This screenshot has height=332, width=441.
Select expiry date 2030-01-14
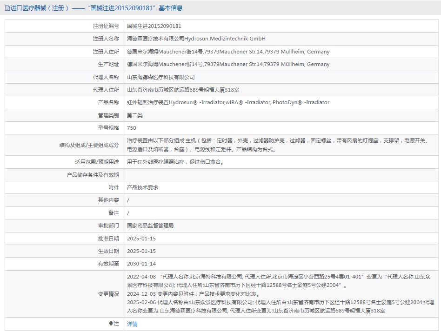tap(141, 264)
